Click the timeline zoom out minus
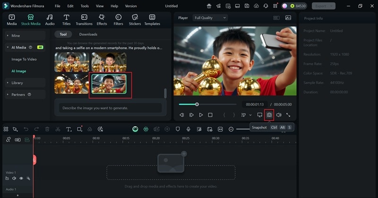Viewport: 378px width, 198px height. point(231,129)
